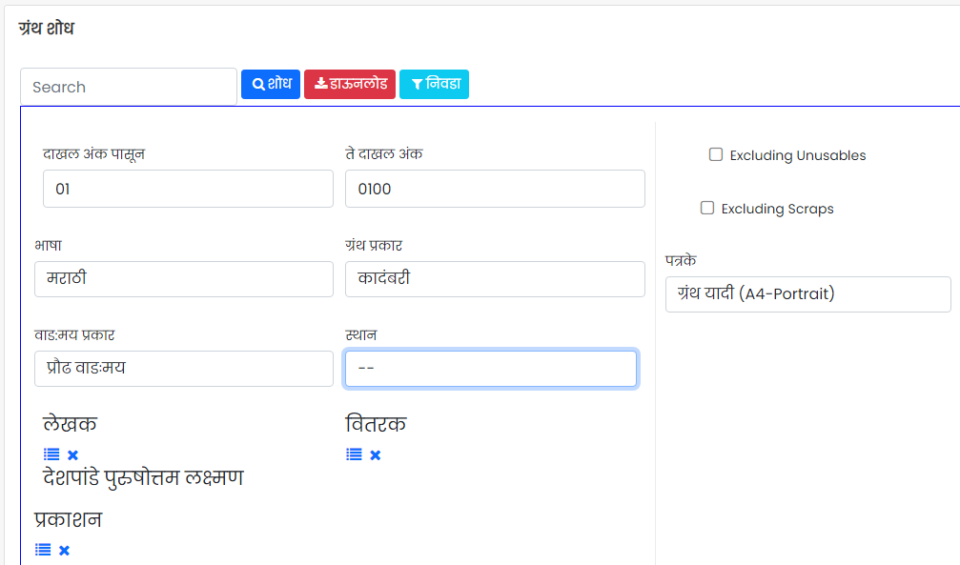Open the वाङमय प्रकार dropdown
This screenshot has height=565, width=960.
[184, 369]
